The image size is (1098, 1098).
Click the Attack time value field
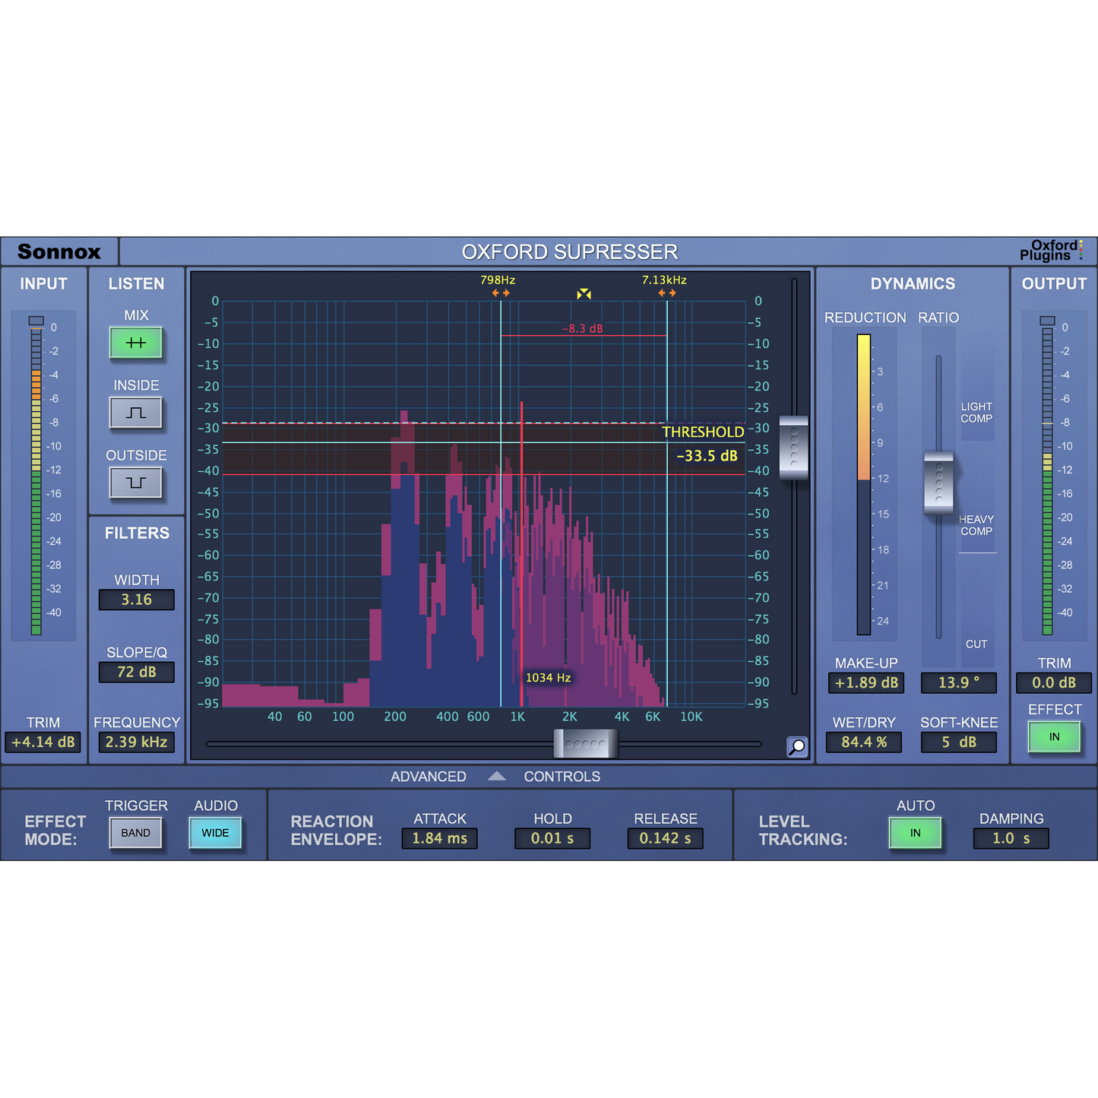point(439,838)
